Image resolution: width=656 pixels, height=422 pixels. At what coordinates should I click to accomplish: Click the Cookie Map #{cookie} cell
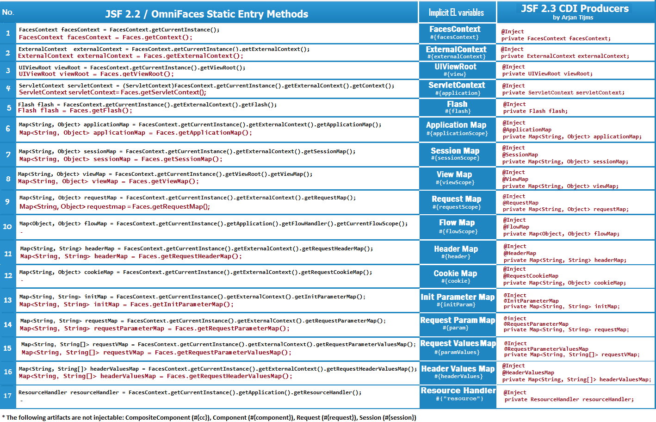point(458,277)
